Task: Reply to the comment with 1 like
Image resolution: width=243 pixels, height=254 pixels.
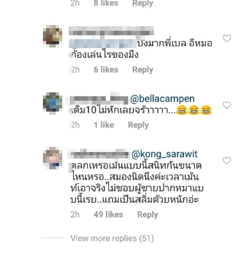Action: [138, 125]
